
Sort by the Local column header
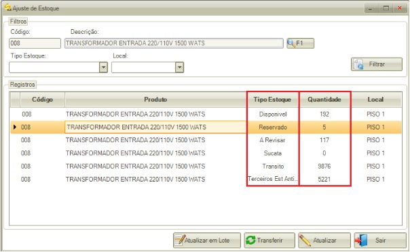tap(375, 100)
